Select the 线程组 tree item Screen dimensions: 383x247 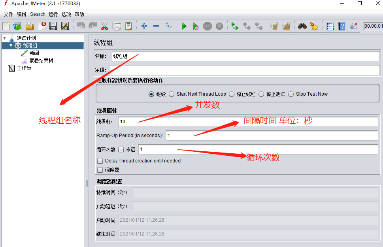(x=30, y=46)
